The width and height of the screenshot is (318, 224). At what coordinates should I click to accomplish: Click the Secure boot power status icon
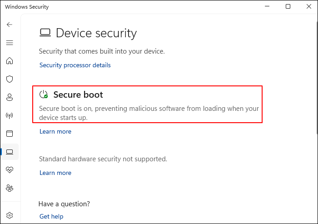[x=44, y=95]
